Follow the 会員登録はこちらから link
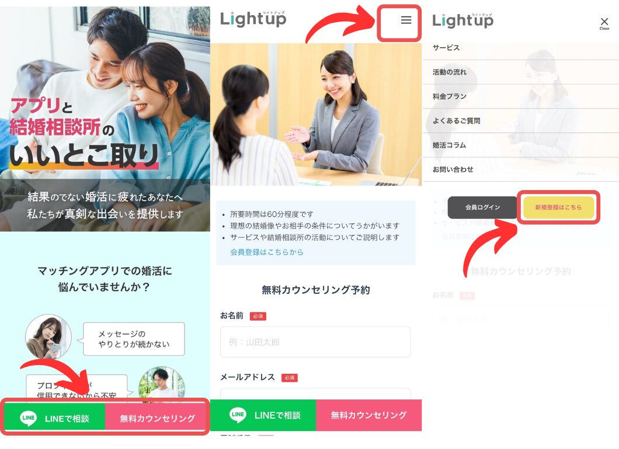 click(267, 252)
